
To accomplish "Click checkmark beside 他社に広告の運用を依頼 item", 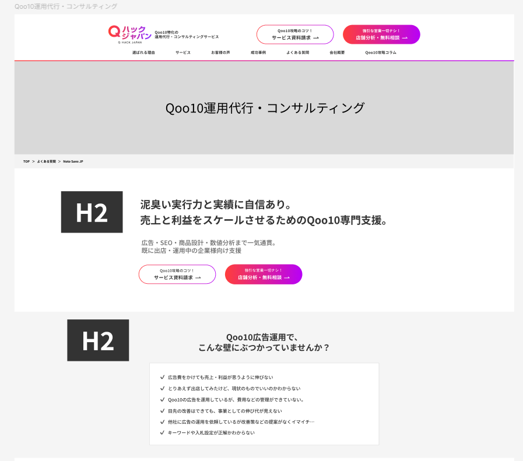I will click(x=162, y=421).
